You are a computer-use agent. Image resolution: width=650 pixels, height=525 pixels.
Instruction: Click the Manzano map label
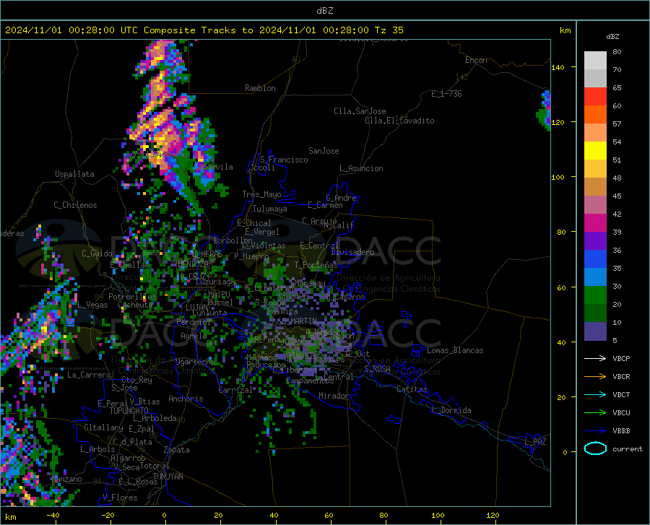66,479
